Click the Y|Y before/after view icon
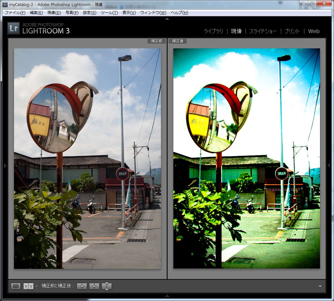The image size is (334, 301). (28, 286)
